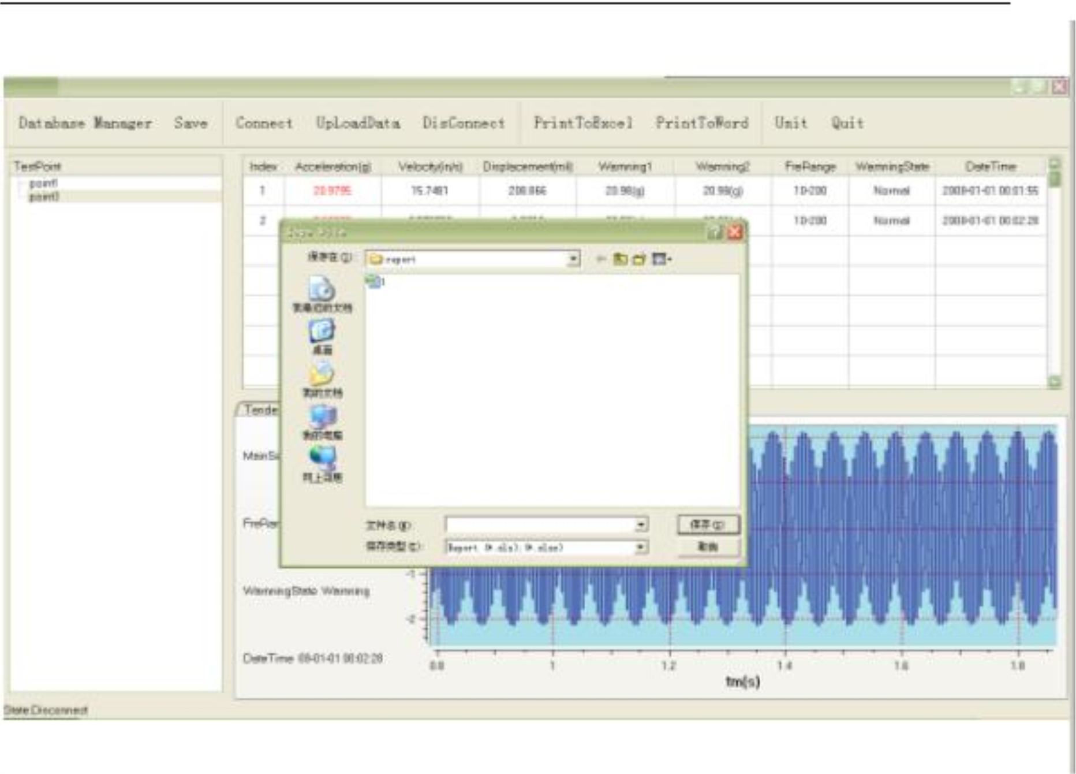Click DisConnect in the toolbar

[464, 123]
